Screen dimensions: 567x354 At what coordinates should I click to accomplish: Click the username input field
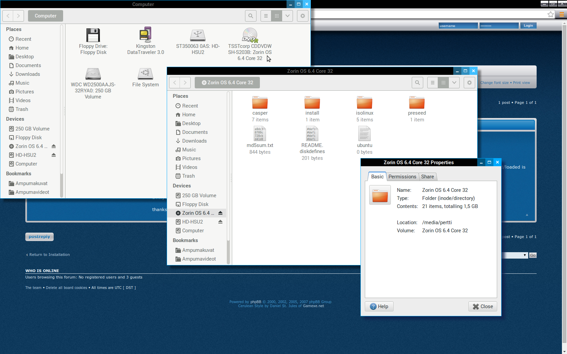458,26
